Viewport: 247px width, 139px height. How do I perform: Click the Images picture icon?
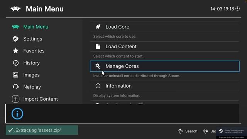click(x=15, y=75)
